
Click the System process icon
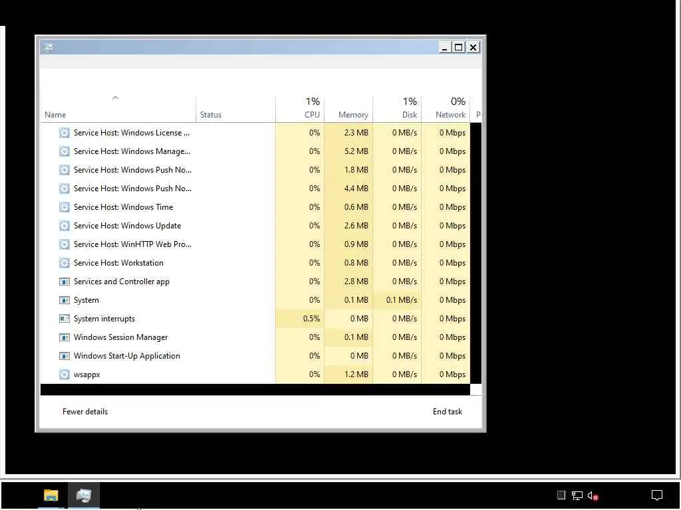65,301
